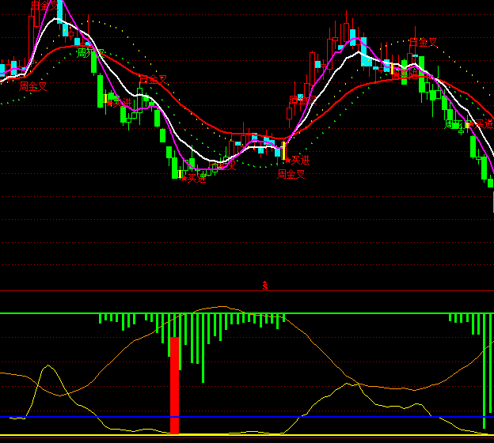Click the 周金叉 label below the middle trough
494x443 pixels.
pos(291,174)
